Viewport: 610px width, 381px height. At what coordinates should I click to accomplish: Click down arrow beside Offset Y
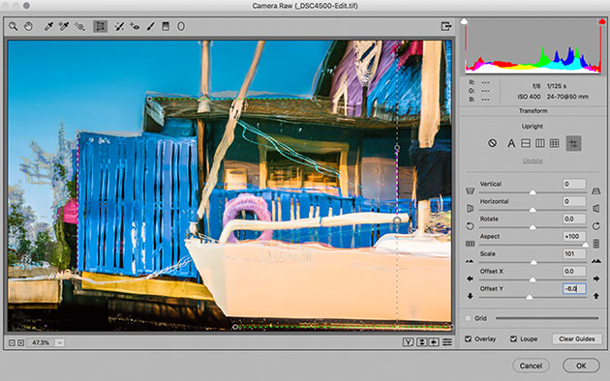coord(470,296)
